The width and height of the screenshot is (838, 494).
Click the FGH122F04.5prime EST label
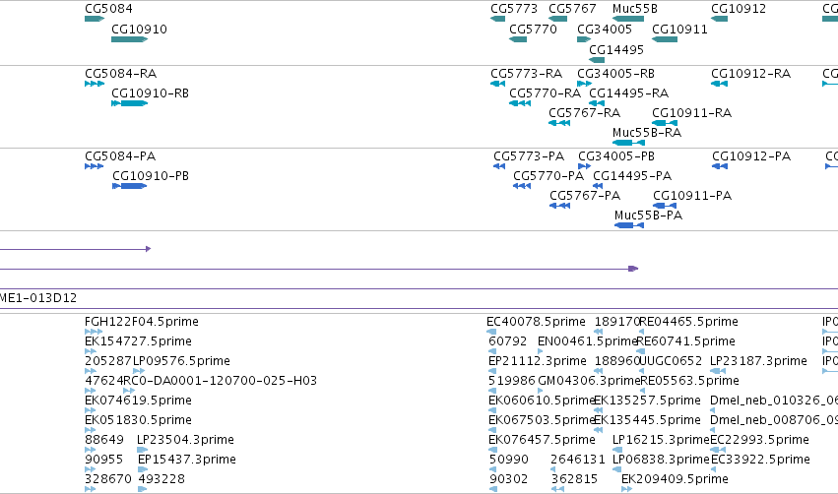tap(142, 322)
